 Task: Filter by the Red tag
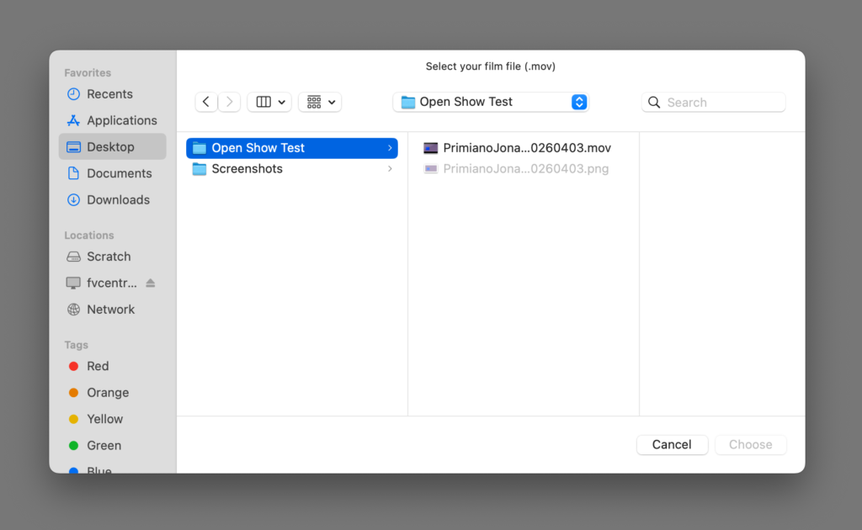click(x=98, y=366)
